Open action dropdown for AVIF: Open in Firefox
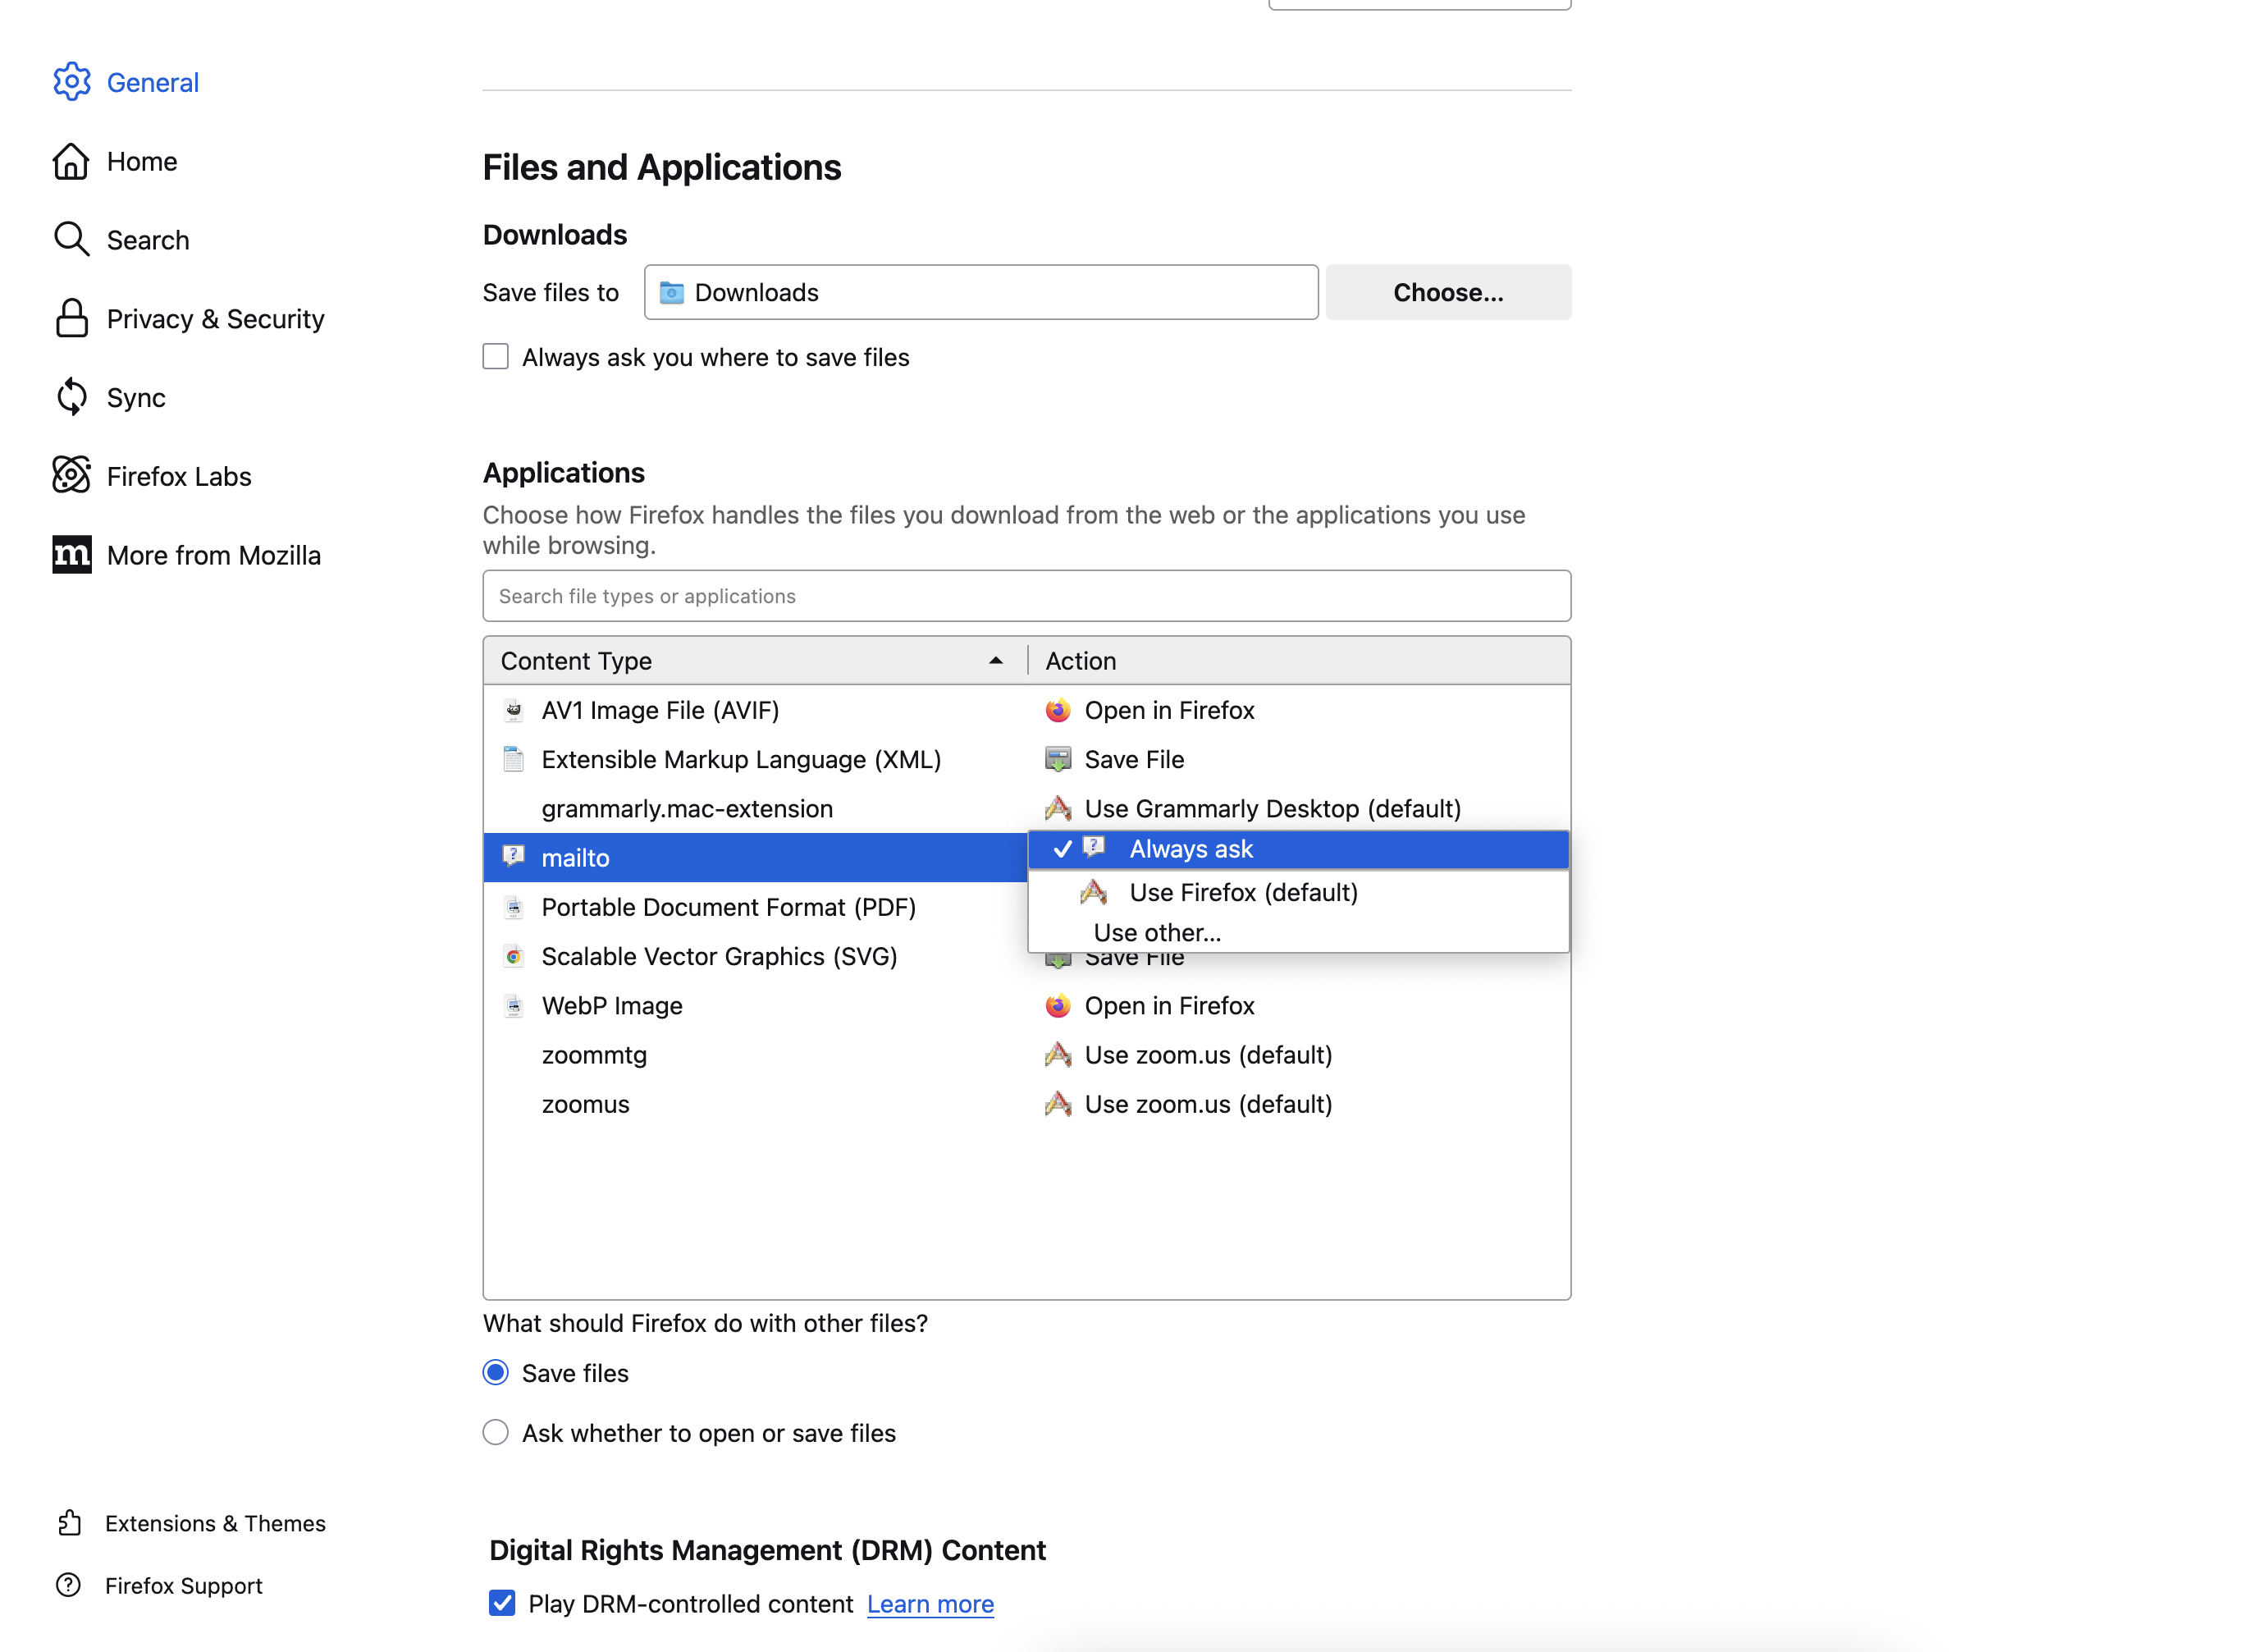The height and width of the screenshot is (1652, 2244). click(1300, 710)
